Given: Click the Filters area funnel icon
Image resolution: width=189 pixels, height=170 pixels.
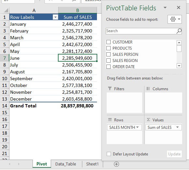Looking at the screenshot, I should point(110,89).
